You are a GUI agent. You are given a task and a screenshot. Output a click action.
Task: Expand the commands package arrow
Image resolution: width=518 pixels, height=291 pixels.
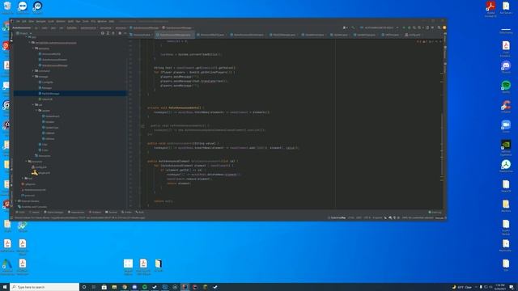click(33, 70)
